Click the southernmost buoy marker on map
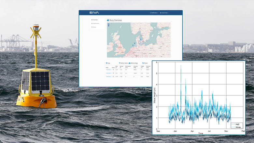This screenshot has width=254, height=143. (x=133, y=45)
